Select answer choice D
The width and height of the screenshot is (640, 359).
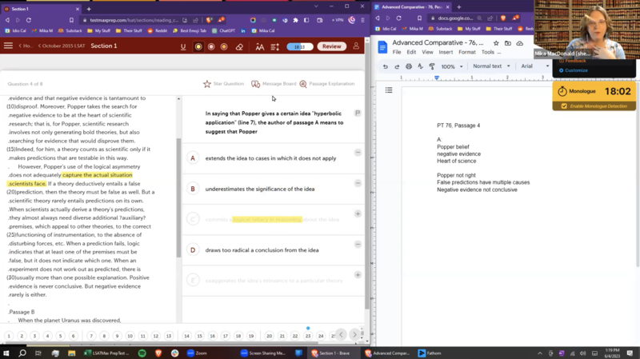[x=192, y=250]
